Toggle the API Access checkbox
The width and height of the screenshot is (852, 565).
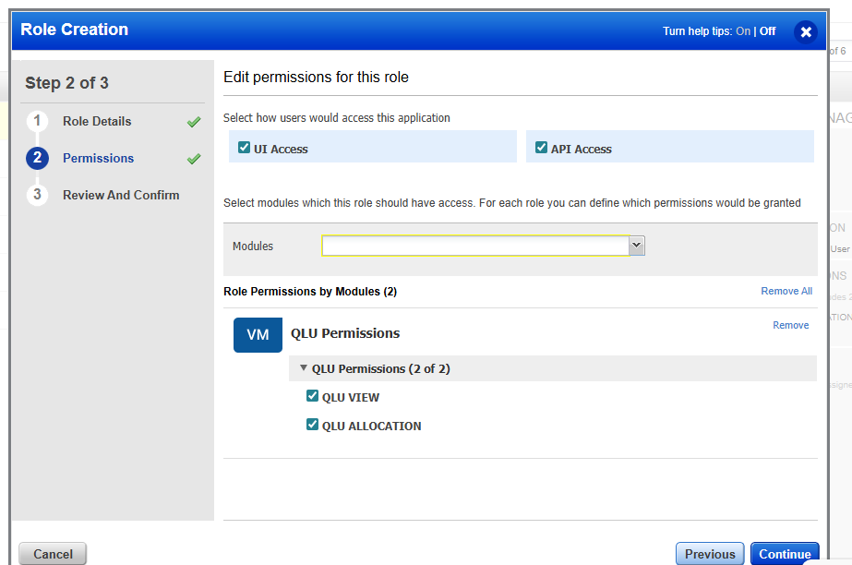pyautogui.click(x=541, y=147)
